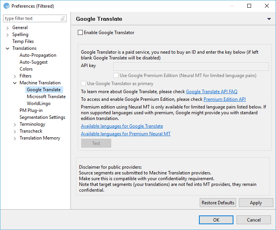
Task: Toggle Use Google Premium Edition checkbox
Action: [x=116, y=75]
